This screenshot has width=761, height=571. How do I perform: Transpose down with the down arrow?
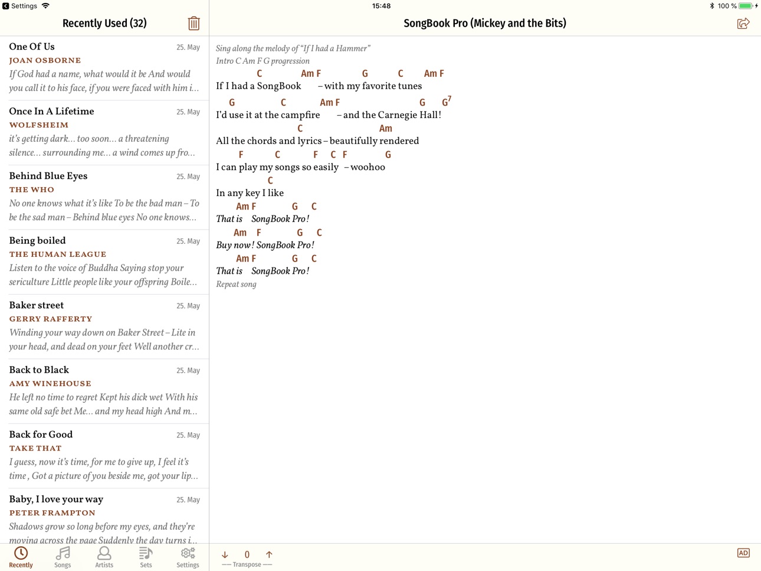[x=225, y=554]
